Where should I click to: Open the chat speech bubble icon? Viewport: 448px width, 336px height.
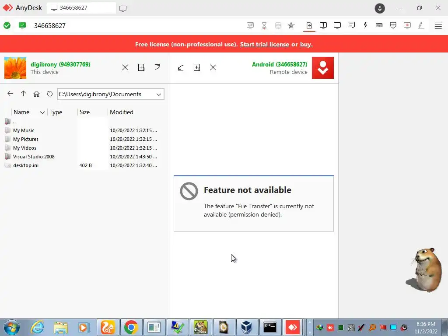351,25
